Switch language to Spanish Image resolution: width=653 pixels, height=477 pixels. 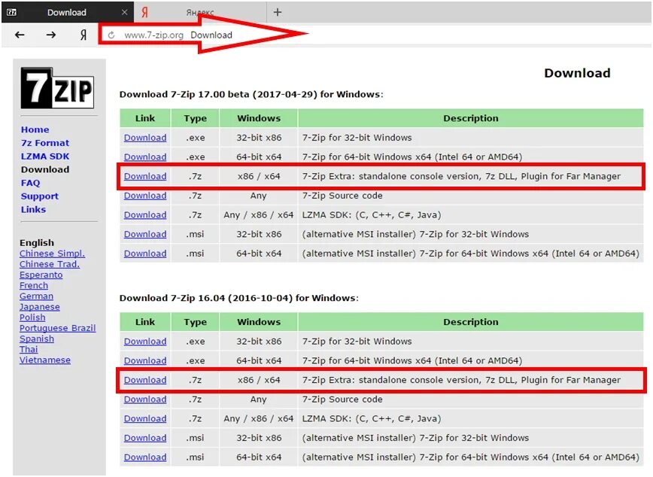click(x=37, y=339)
